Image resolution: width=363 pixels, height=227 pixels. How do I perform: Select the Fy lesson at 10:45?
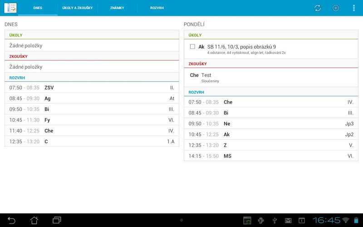[x=92, y=120]
